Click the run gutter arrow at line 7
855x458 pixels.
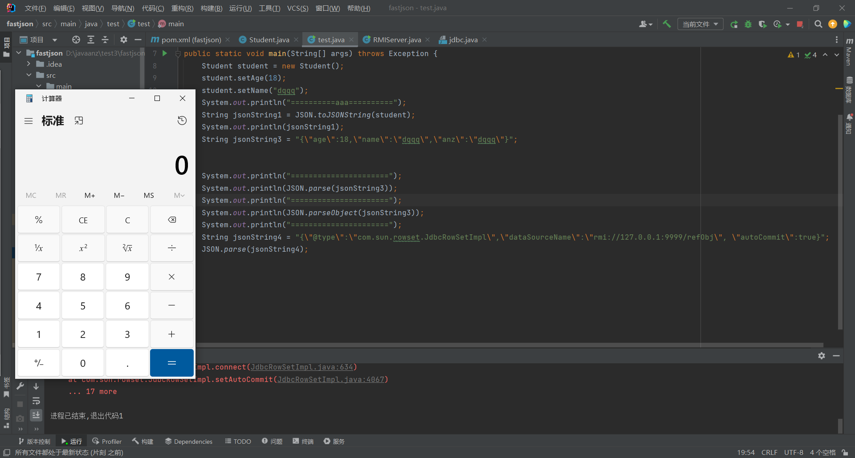165,53
